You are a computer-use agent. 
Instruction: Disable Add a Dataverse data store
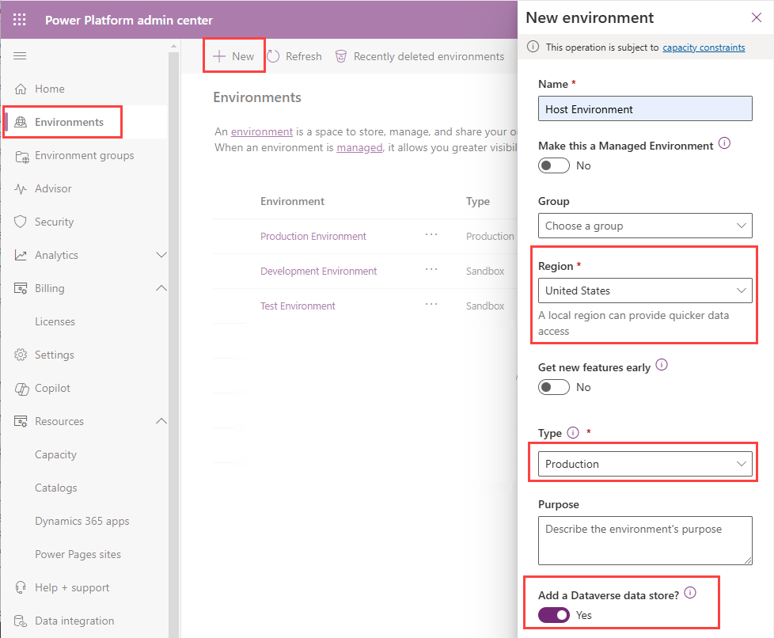point(553,615)
